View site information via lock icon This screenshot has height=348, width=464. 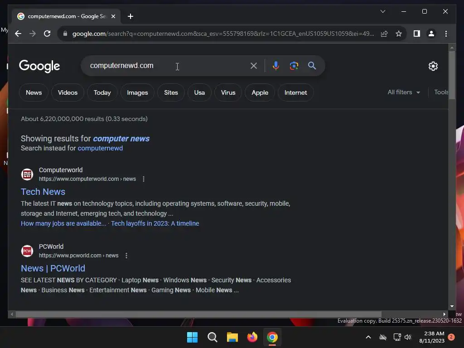tap(65, 34)
